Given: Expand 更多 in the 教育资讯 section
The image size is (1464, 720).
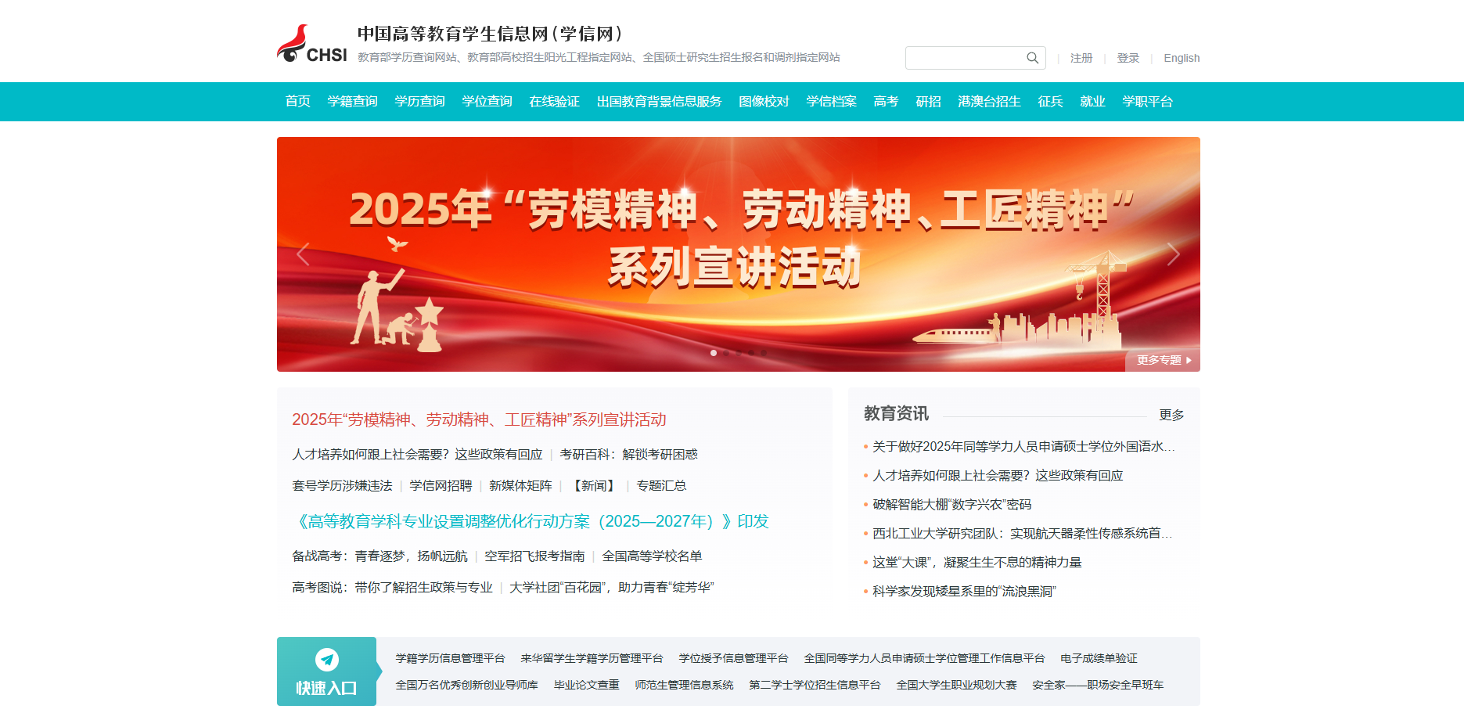Looking at the screenshot, I should (1171, 415).
